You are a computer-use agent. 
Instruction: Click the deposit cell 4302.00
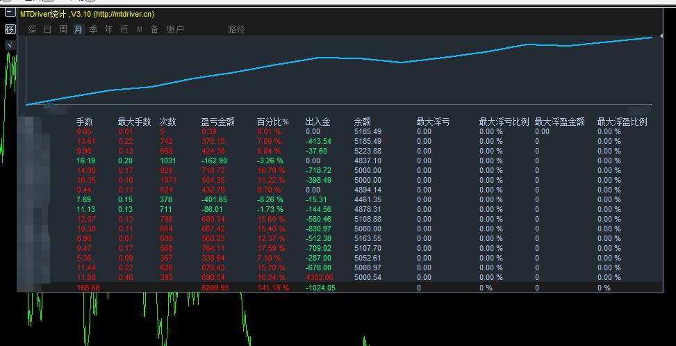(x=319, y=277)
